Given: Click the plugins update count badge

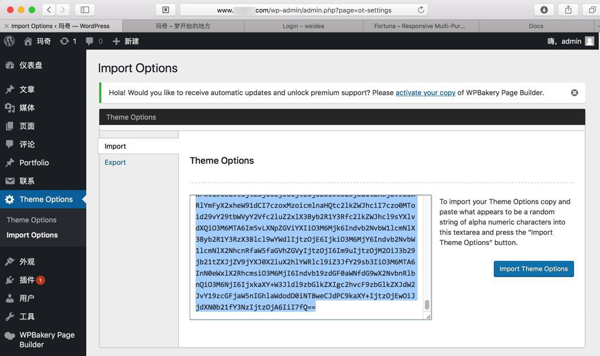Looking at the screenshot, I should 40,280.
